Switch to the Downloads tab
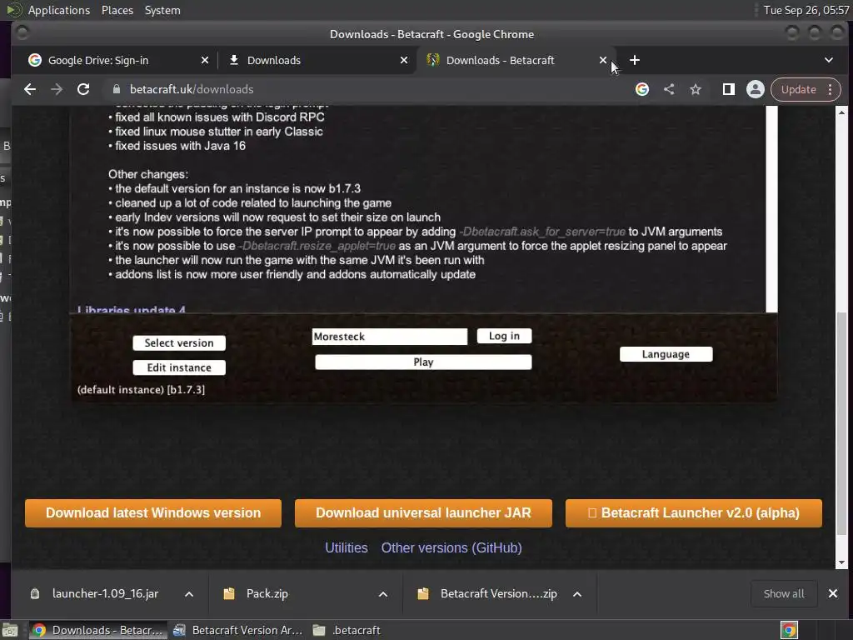The image size is (853, 640). [316, 60]
